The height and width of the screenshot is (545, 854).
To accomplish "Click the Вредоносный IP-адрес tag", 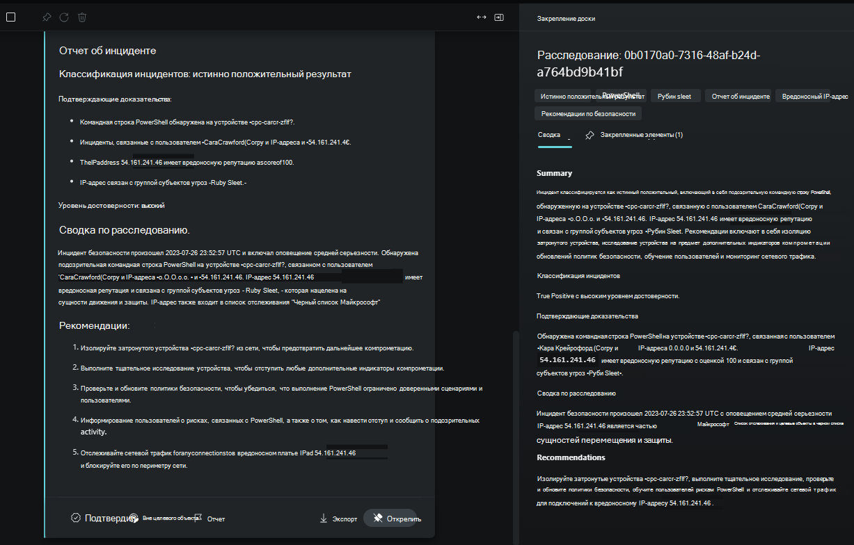I will click(x=814, y=97).
